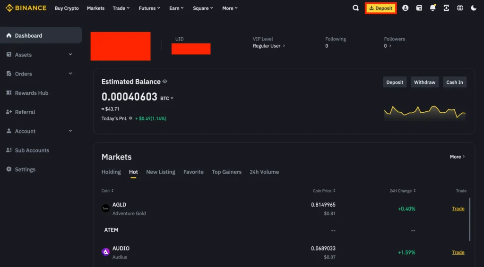The image size is (484, 267).
Task: Switch to the New Listing tab
Action: (161, 172)
